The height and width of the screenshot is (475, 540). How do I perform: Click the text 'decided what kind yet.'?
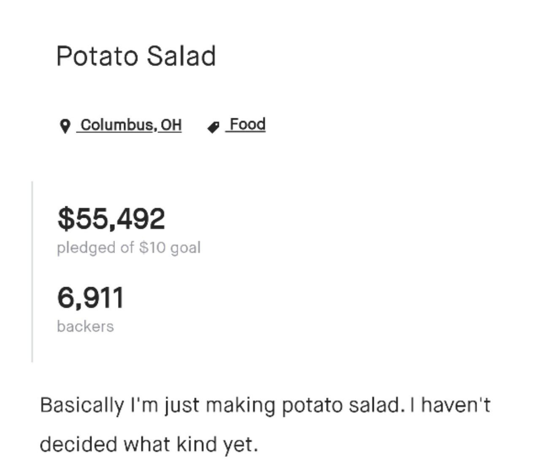coord(148,445)
